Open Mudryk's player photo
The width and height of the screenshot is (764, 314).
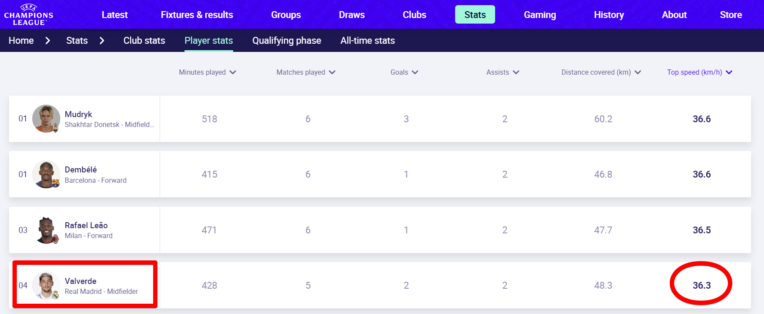[x=46, y=119]
